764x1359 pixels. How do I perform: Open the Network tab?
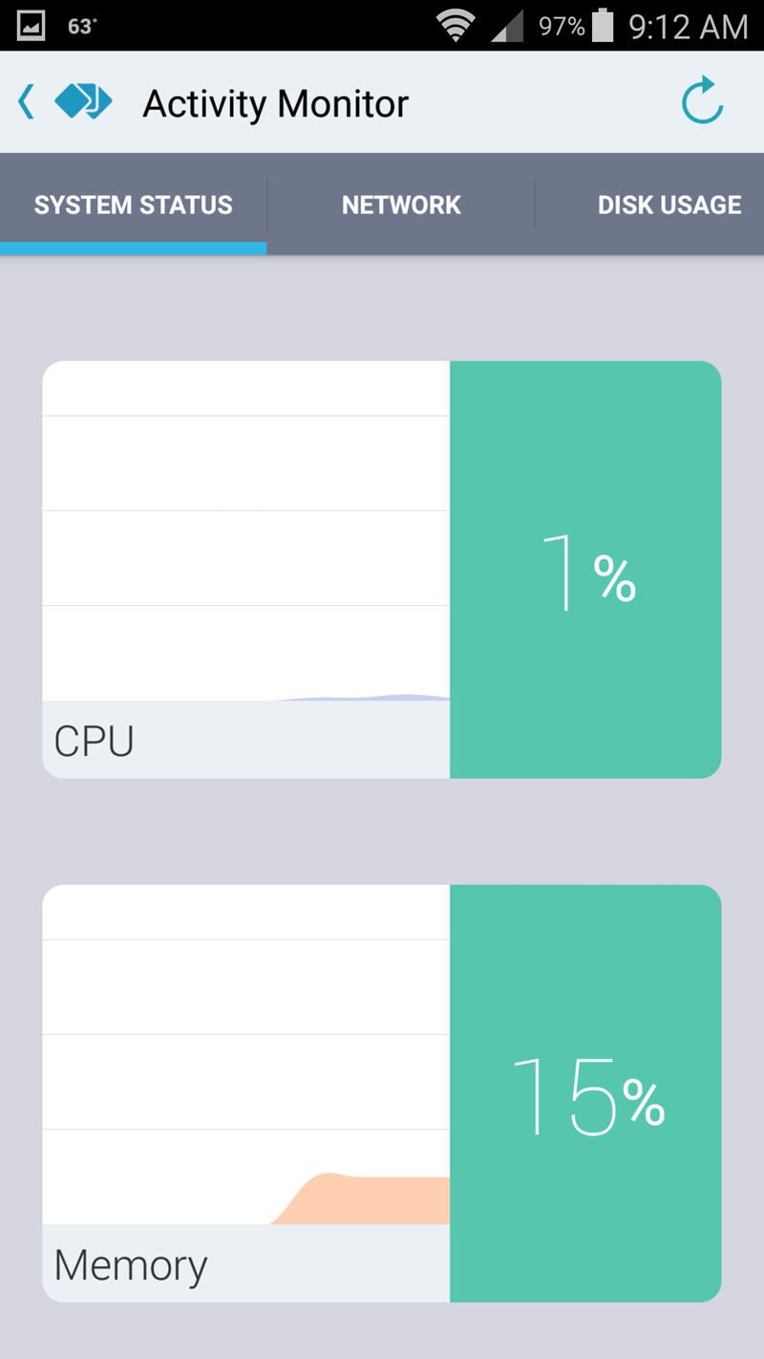click(401, 205)
